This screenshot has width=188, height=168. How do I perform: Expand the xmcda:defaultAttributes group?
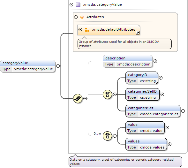click(x=80, y=29)
